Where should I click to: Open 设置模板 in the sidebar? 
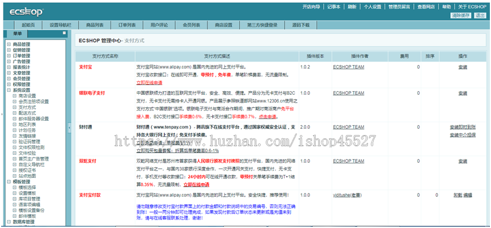tap(27, 193)
